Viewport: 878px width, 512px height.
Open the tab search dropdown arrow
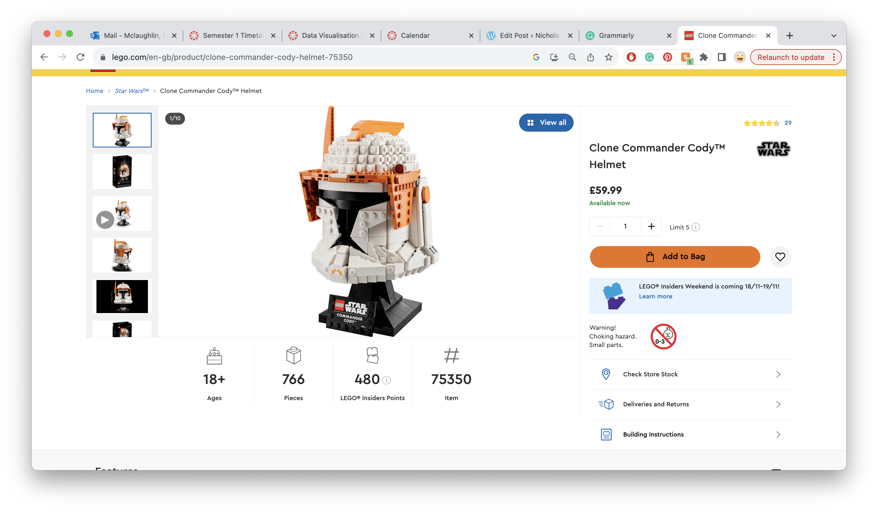[833, 36]
